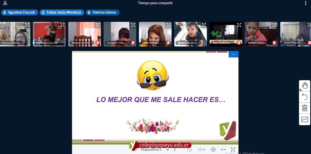Undo the last whiteboard annotation
The height and width of the screenshot is (154, 311).
(x=305, y=97)
